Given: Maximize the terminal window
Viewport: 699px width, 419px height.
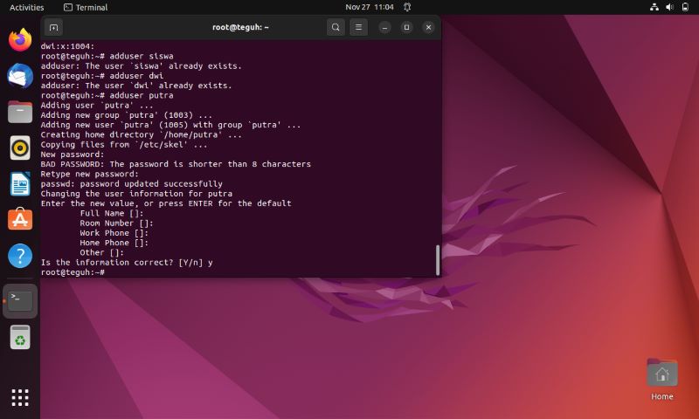Looking at the screenshot, I should click(x=406, y=27).
